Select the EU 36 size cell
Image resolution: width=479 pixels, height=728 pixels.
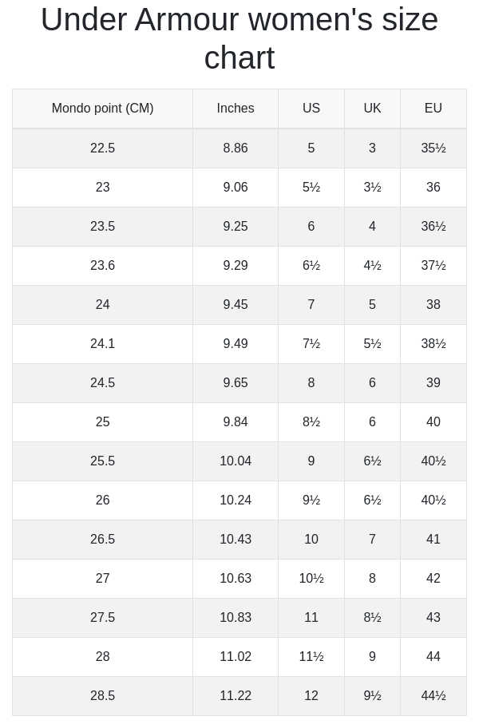[x=433, y=188]
